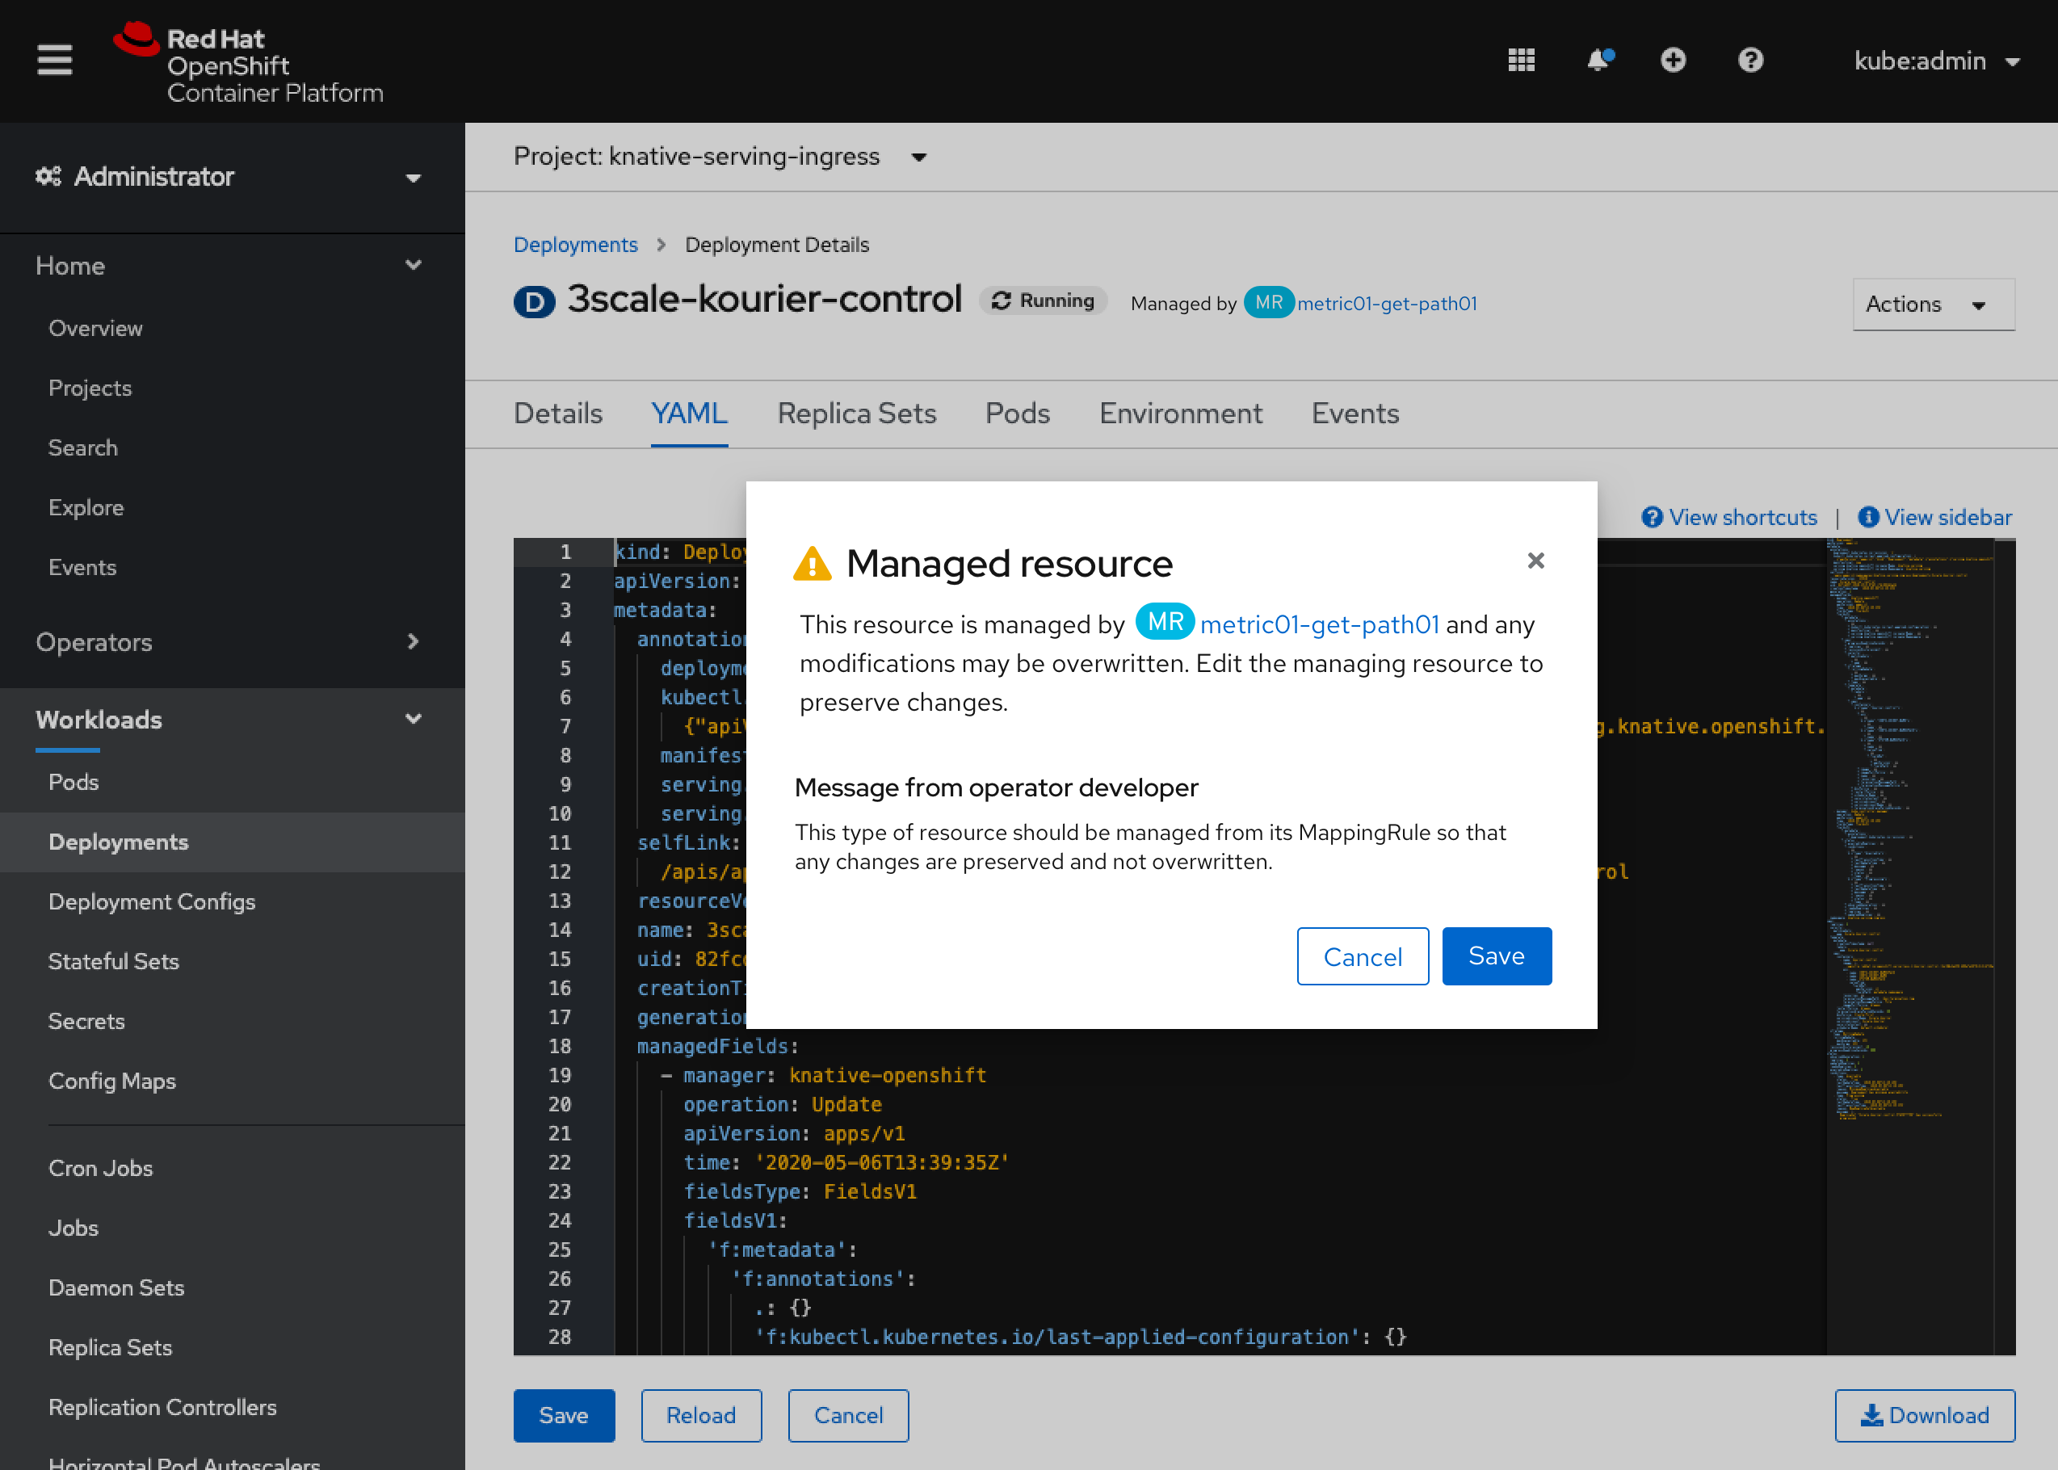Open the kube:admin user menu
This screenshot has height=1470, width=2058.
click(1937, 61)
